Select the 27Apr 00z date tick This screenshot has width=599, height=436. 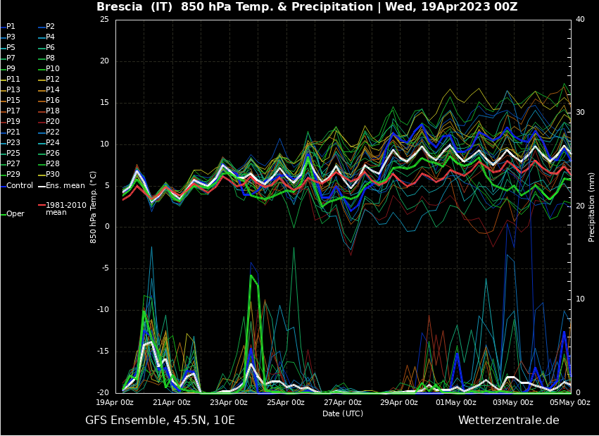tap(343, 402)
